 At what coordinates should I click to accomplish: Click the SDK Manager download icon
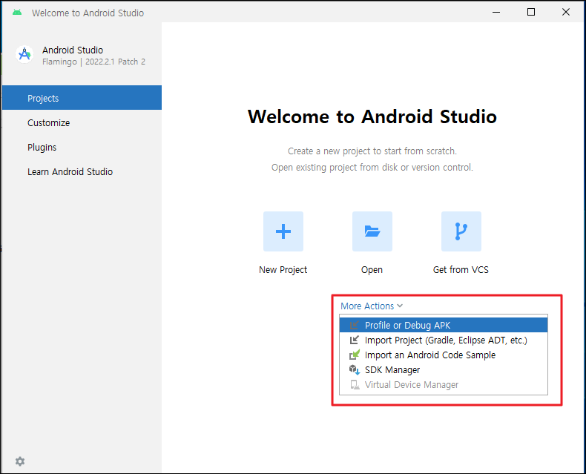(x=355, y=369)
